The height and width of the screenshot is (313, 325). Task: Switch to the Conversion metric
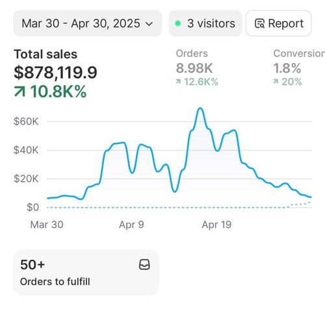pos(299,53)
